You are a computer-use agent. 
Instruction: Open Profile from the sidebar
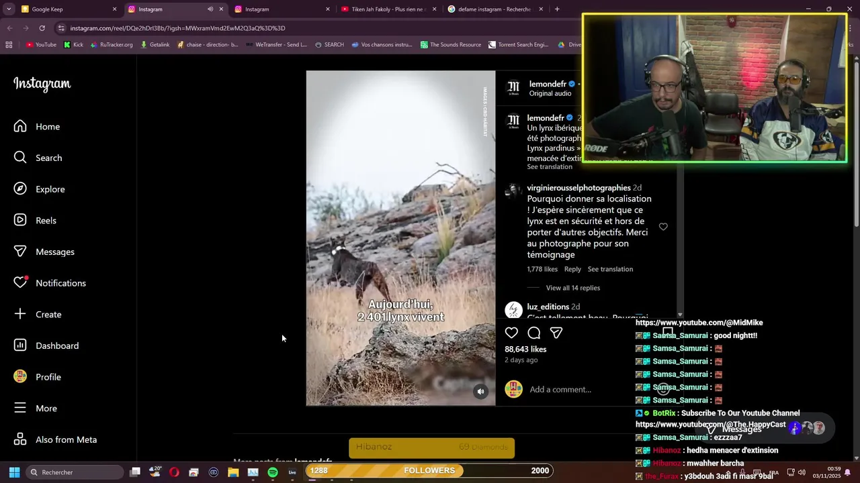[38, 377]
